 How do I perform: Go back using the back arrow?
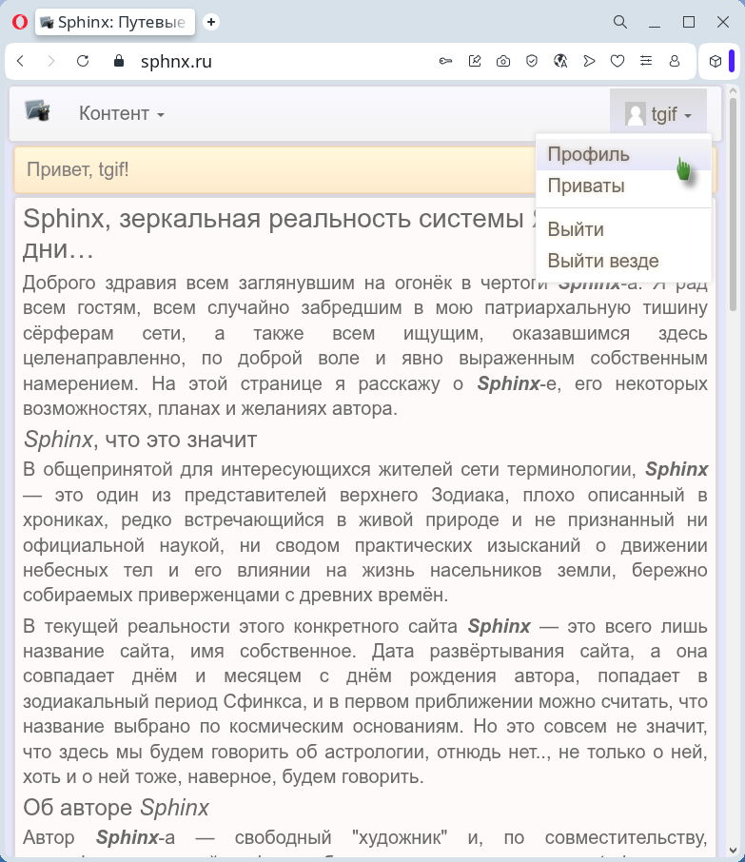click(21, 61)
